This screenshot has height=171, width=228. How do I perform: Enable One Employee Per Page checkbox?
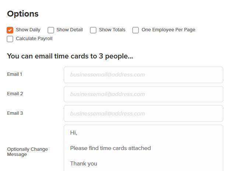pos(136,30)
